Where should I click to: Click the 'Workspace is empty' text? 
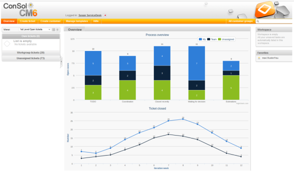(268, 34)
